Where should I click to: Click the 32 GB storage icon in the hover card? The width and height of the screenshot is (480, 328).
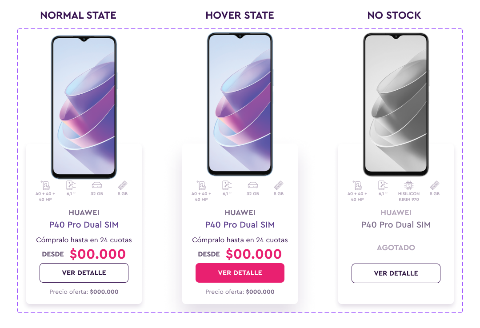pos(253,185)
